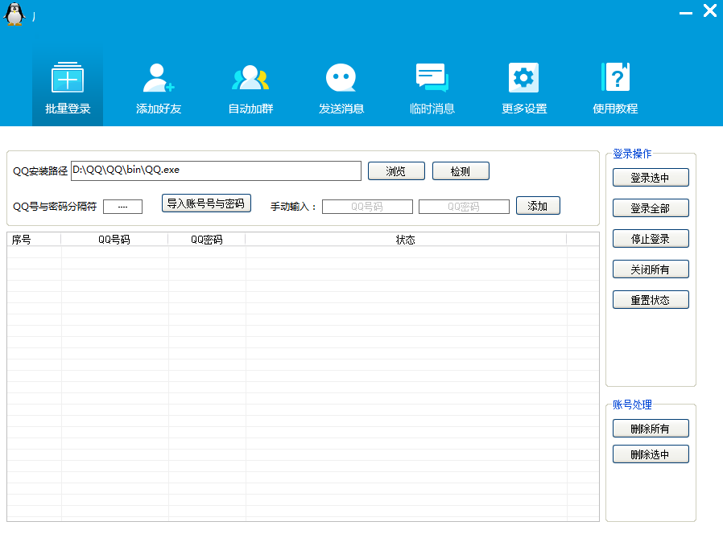The width and height of the screenshot is (723, 534).
Task: Click the QQ号码 column header
Action: coord(114,240)
